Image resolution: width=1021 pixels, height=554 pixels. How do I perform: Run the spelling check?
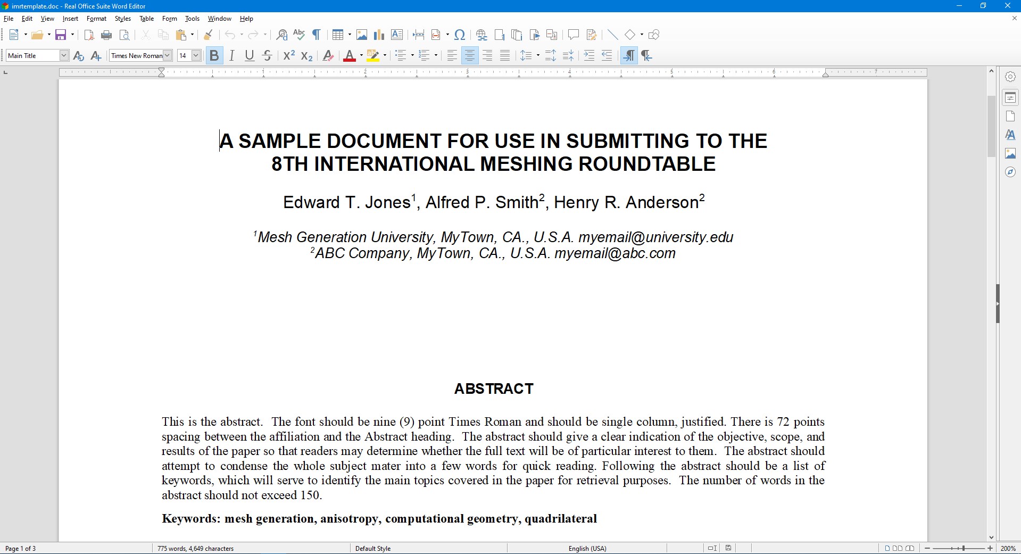point(299,35)
